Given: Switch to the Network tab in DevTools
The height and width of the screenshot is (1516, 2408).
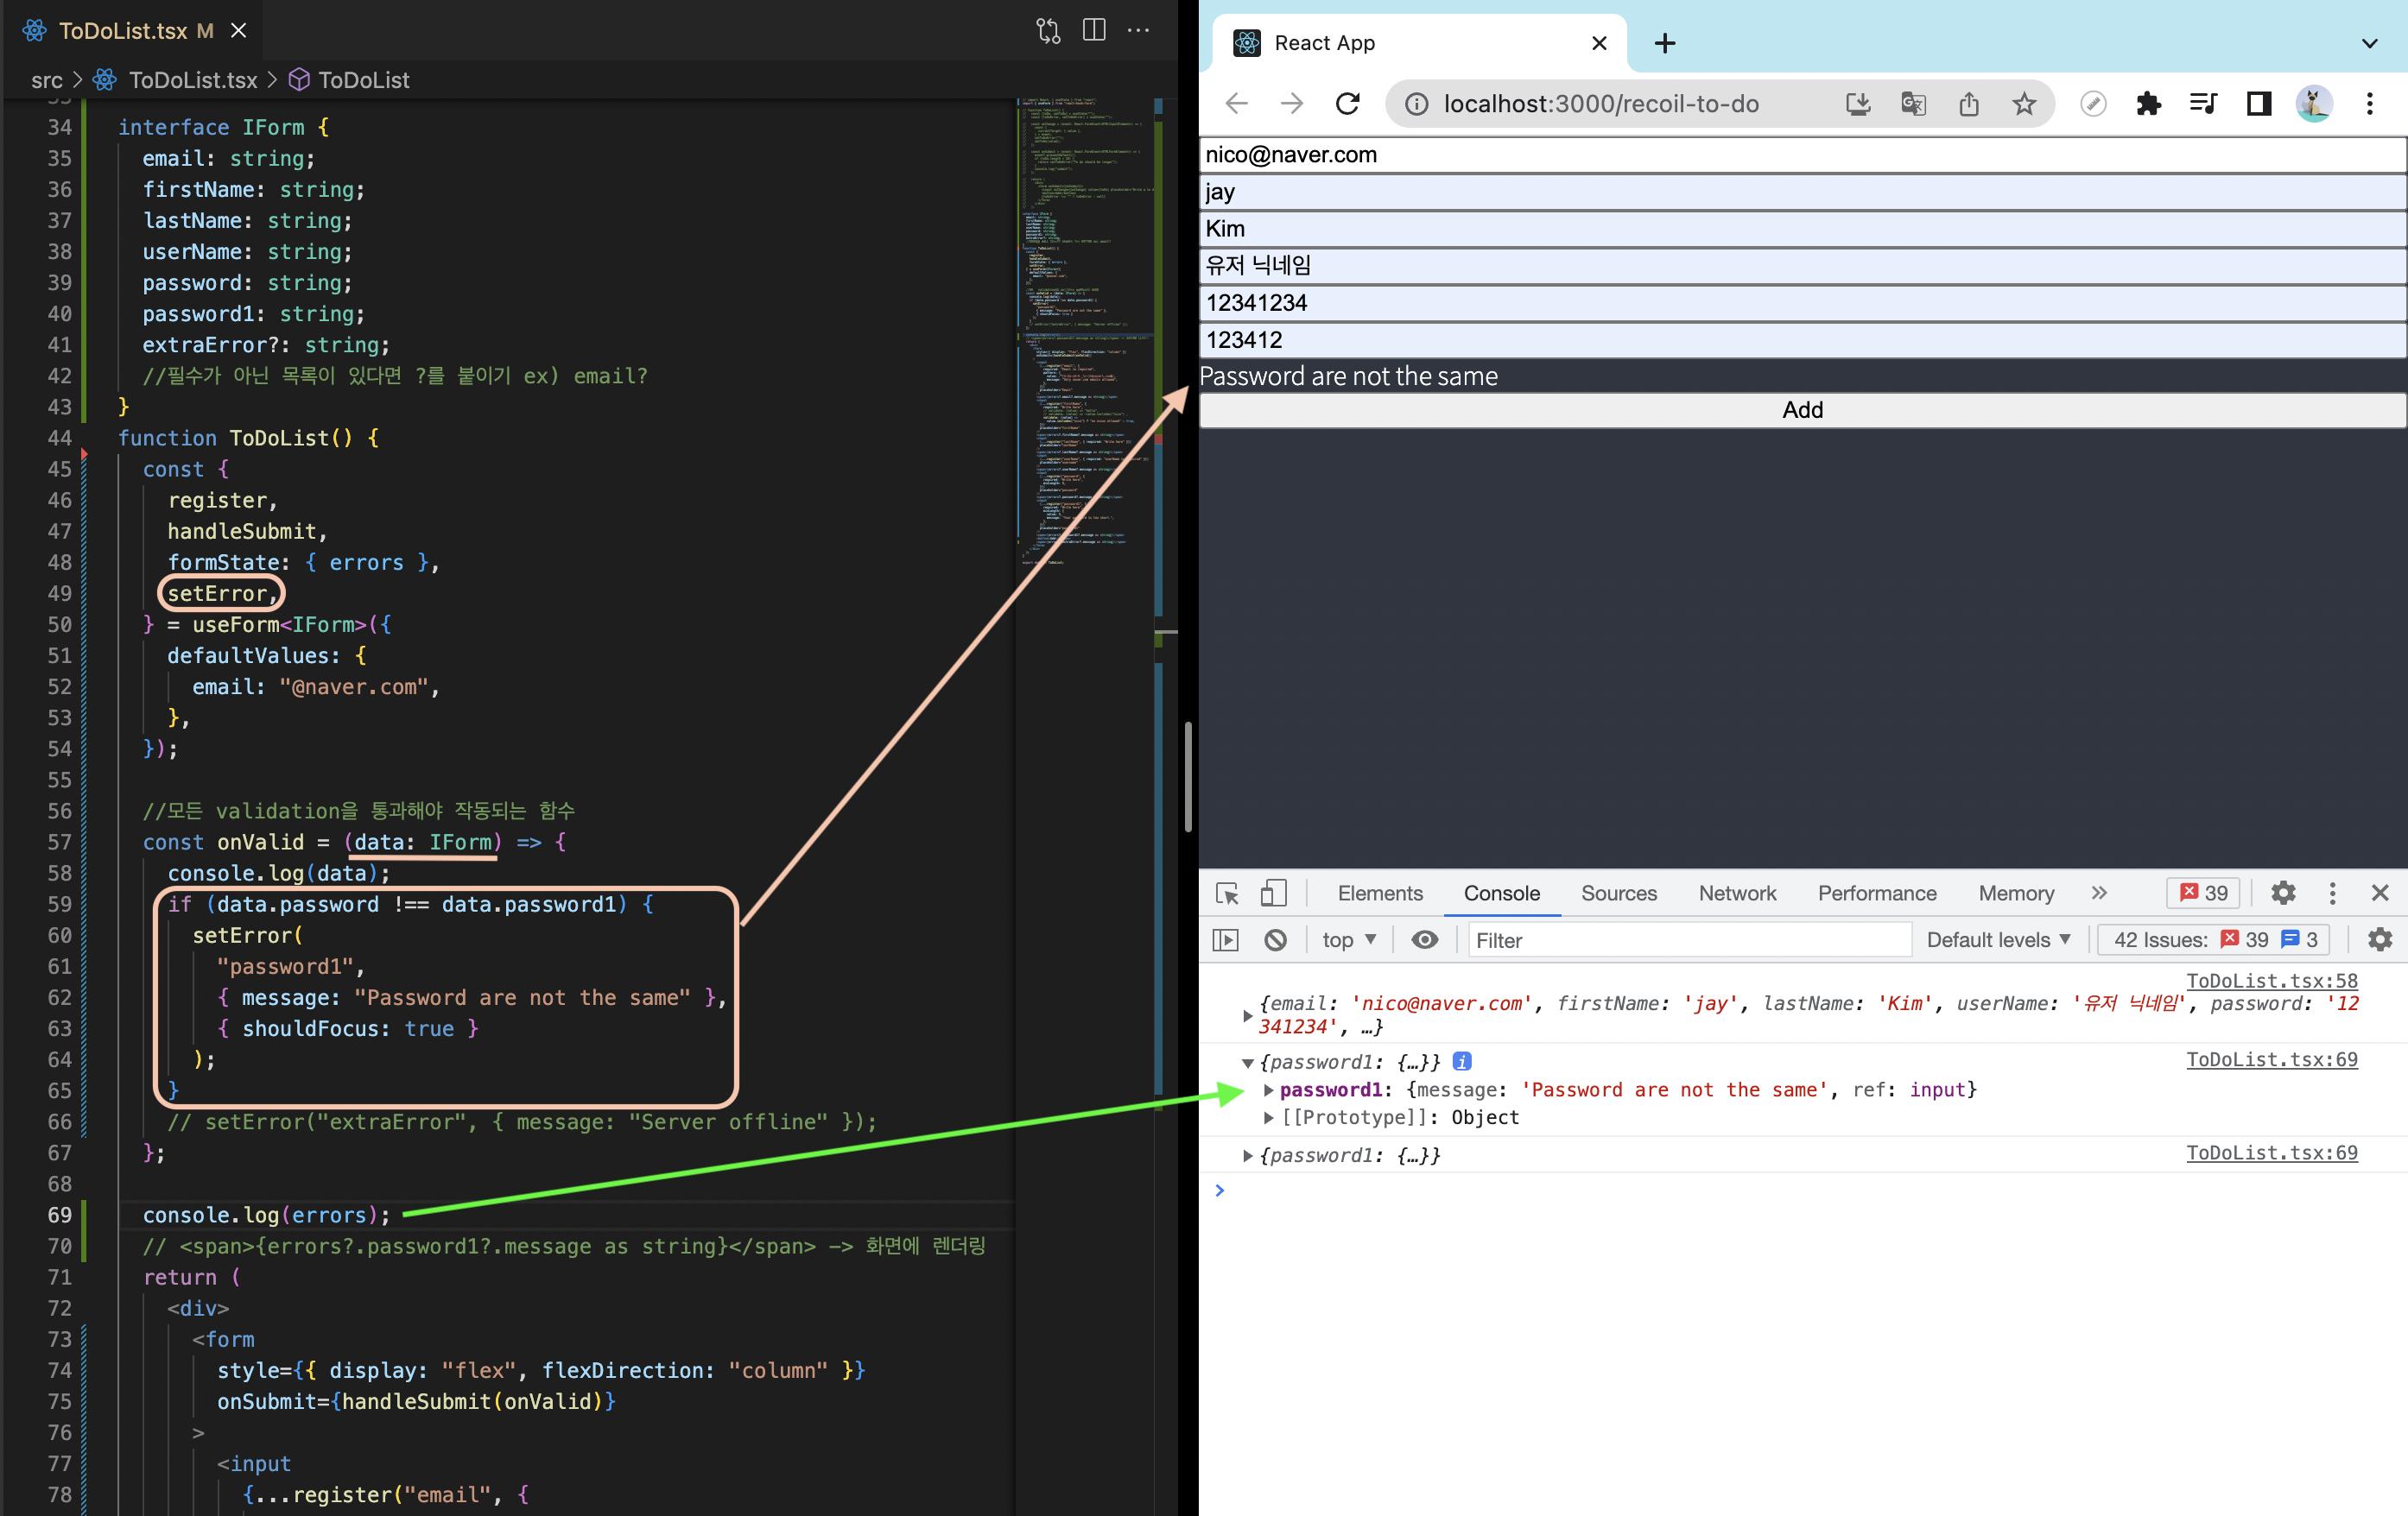Looking at the screenshot, I should [x=1737, y=893].
